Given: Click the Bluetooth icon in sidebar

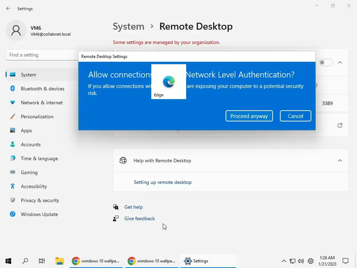Looking at the screenshot, I should click(13, 88).
